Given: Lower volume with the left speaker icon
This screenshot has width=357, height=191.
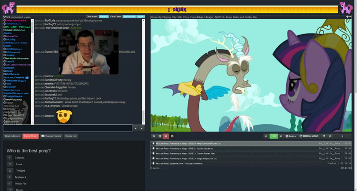Looking at the screenshot, I should click(x=266, y=136).
